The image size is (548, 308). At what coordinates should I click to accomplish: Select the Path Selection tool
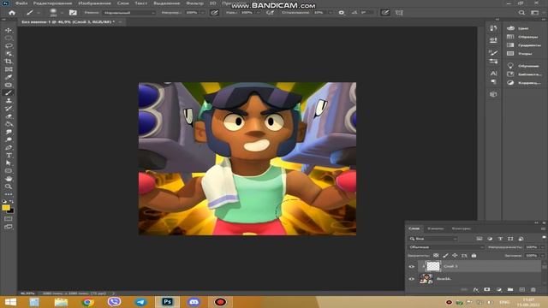(x=9, y=163)
